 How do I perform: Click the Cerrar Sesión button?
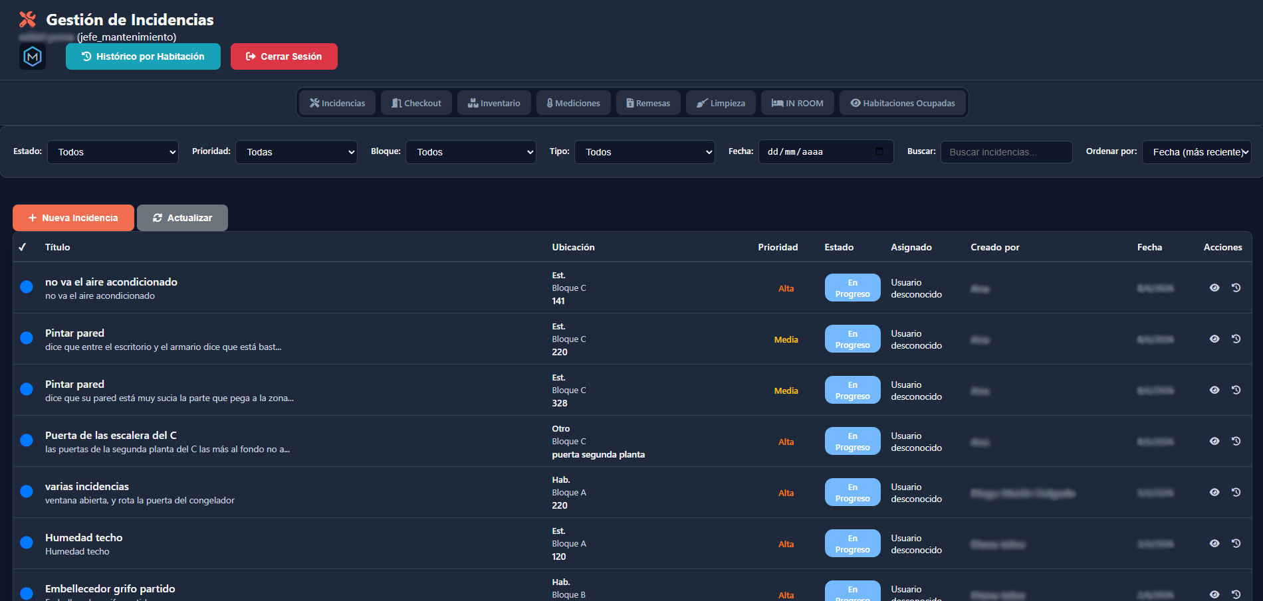click(x=284, y=56)
